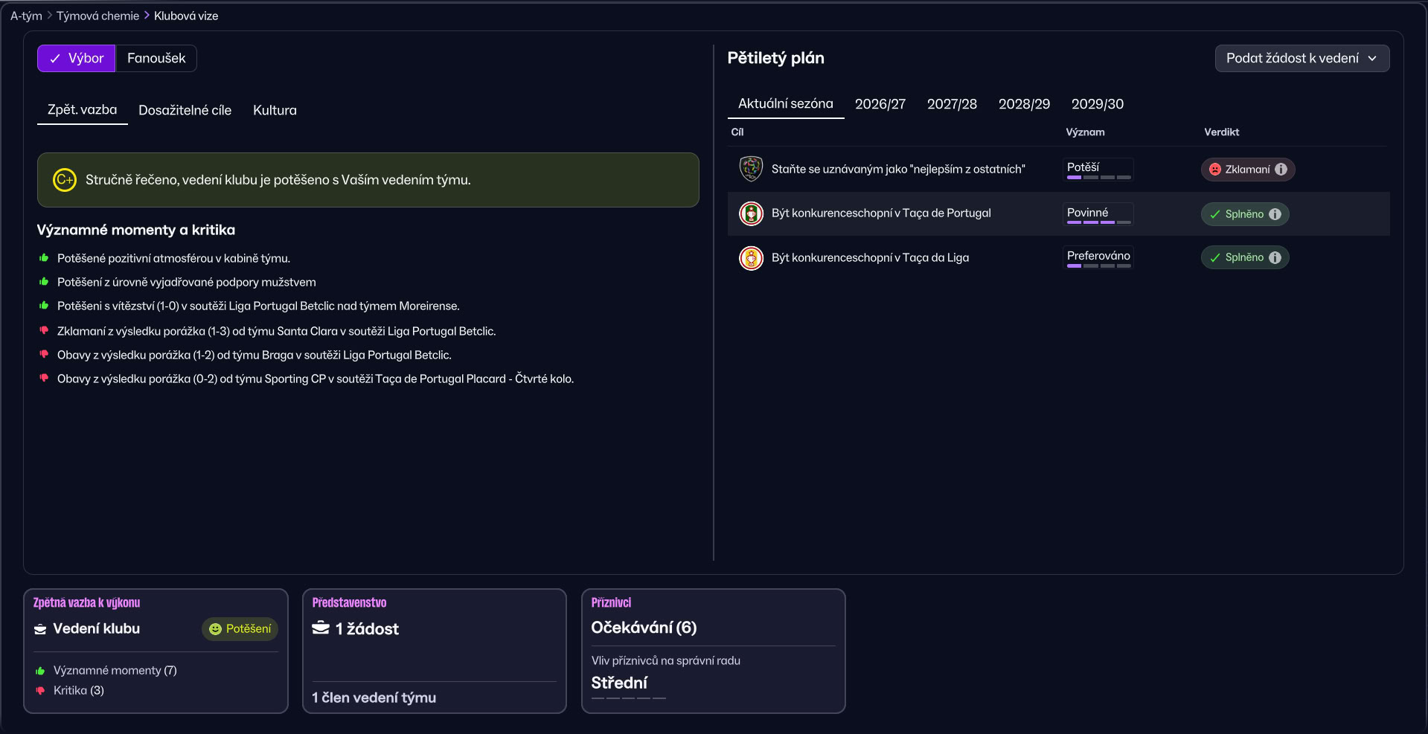Open Podat žádost k vedení dropdown
Image resolution: width=1428 pixels, height=734 pixels.
click(1301, 58)
